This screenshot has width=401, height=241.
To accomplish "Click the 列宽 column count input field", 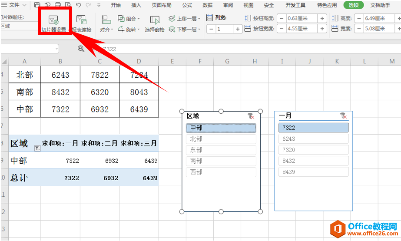I will coord(225,29).
